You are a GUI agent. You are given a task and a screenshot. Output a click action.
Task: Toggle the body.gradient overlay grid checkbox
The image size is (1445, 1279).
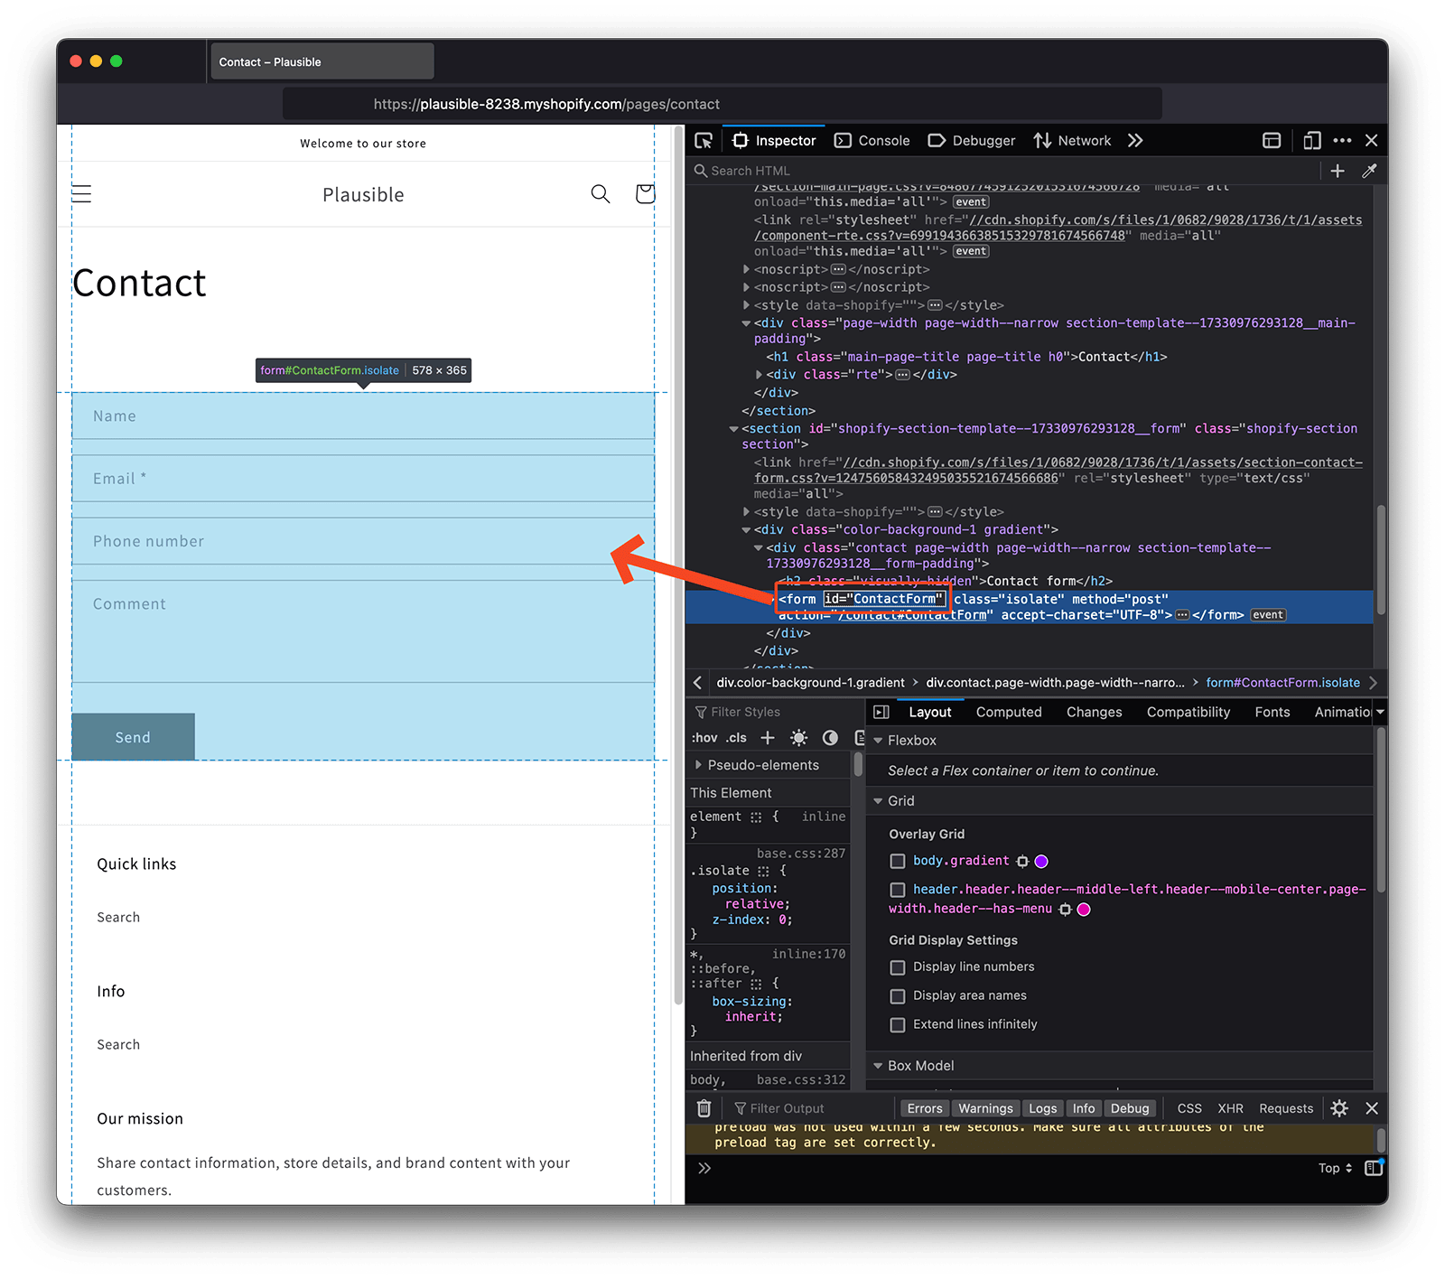click(897, 861)
